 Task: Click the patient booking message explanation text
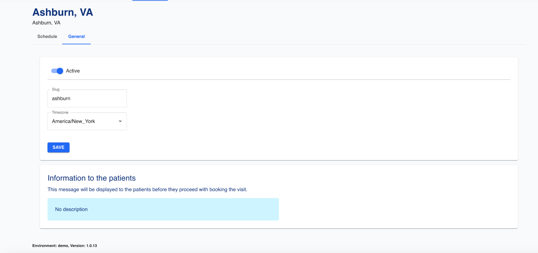(x=147, y=189)
